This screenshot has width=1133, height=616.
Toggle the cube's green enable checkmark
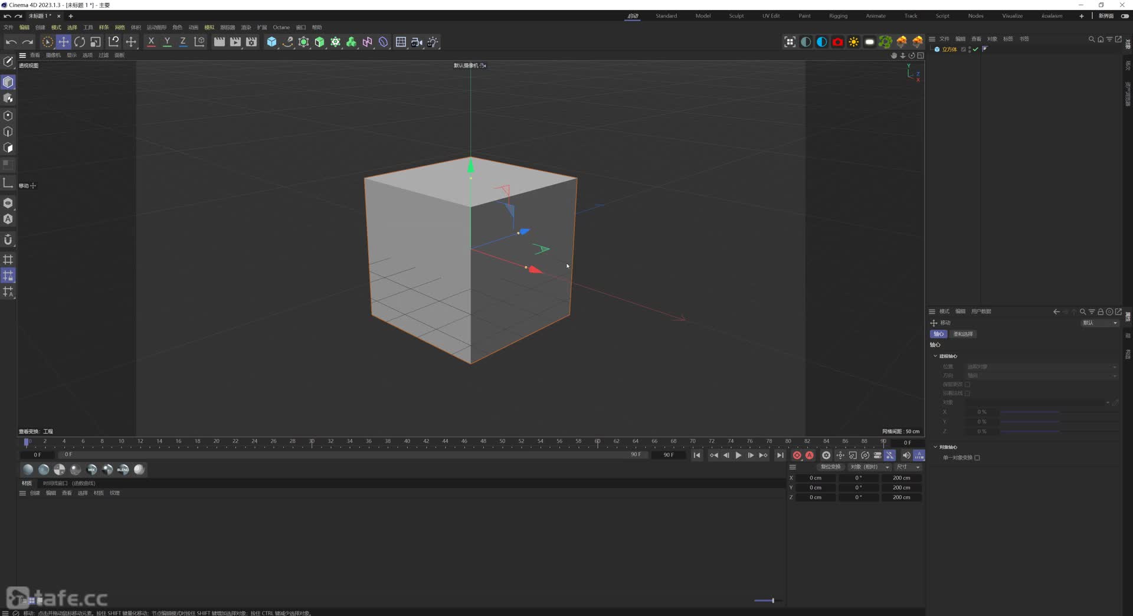coord(975,50)
